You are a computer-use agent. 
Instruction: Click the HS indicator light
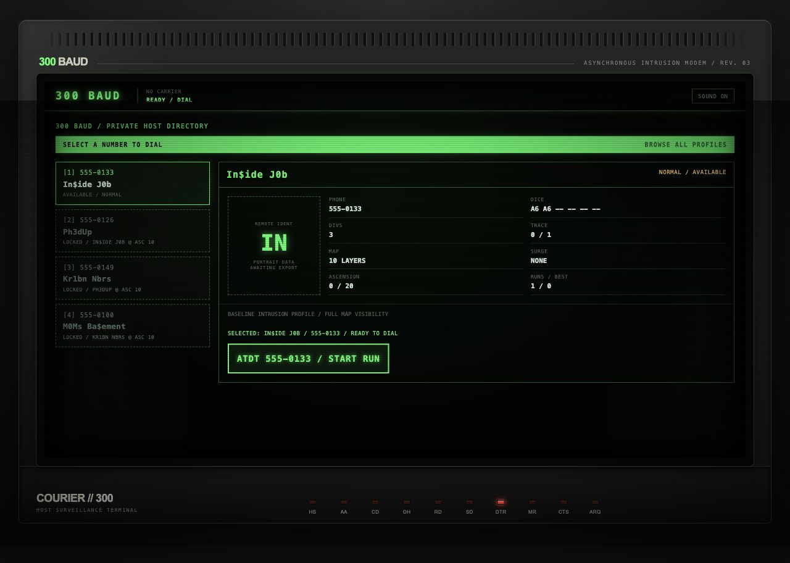[312, 502]
